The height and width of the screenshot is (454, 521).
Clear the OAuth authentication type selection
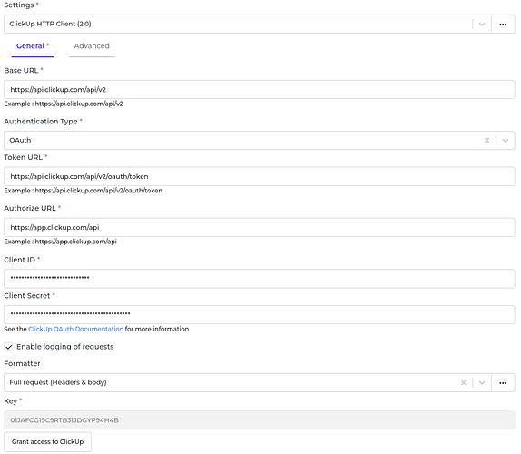click(x=487, y=140)
